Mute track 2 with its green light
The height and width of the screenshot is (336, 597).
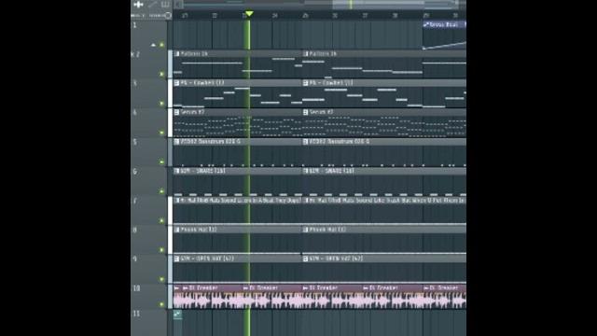click(x=161, y=74)
